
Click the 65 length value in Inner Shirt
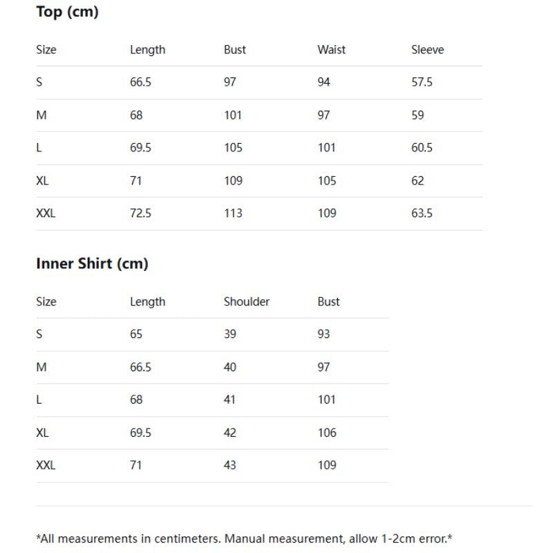tap(135, 334)
